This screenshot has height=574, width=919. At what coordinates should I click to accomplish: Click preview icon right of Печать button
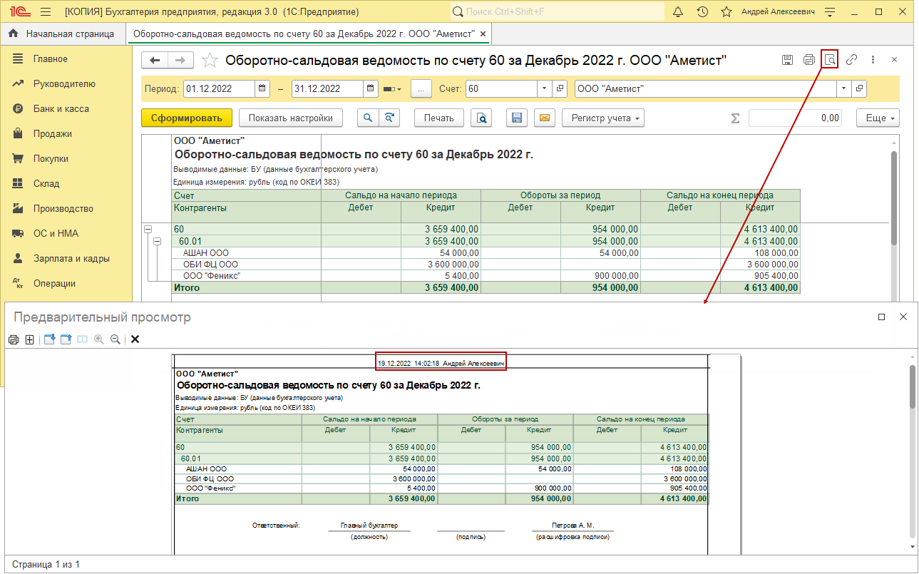(x=483, y=118)
